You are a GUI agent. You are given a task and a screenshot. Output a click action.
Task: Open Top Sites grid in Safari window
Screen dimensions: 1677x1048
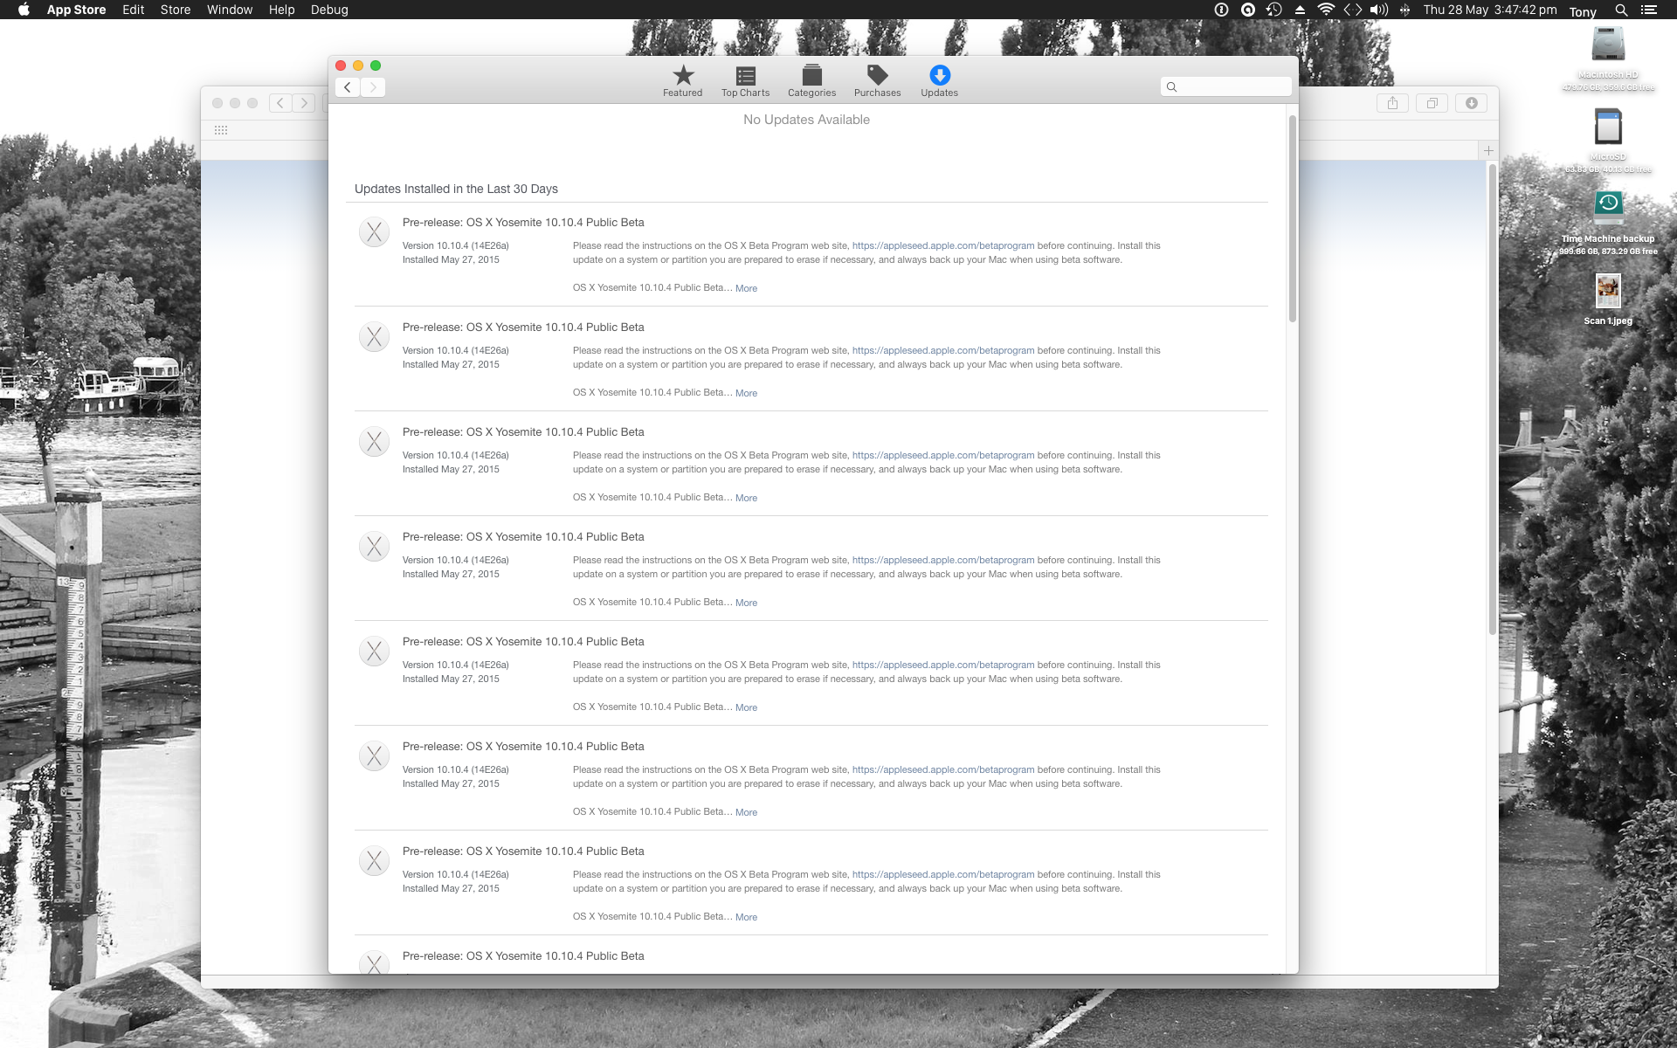pos(221,130)
